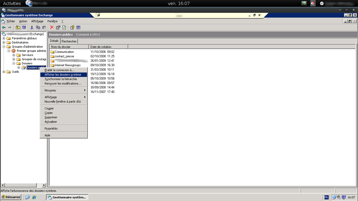Click the FR language indicator in tray
This screenshot has width=358, height=201.
point(326,197)
